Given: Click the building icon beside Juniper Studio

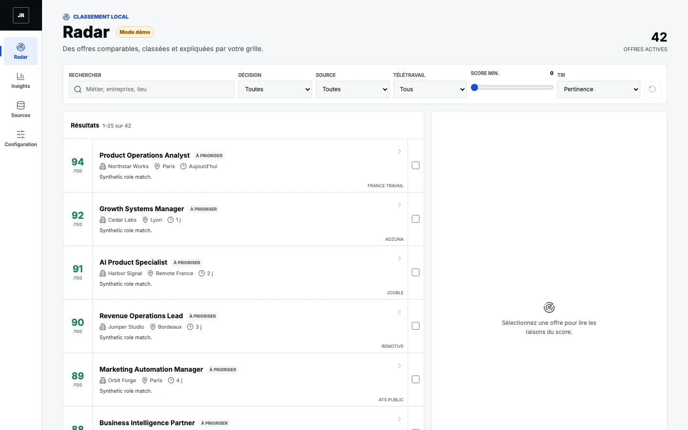Looking at the screenshot, I should click(103, 327).
